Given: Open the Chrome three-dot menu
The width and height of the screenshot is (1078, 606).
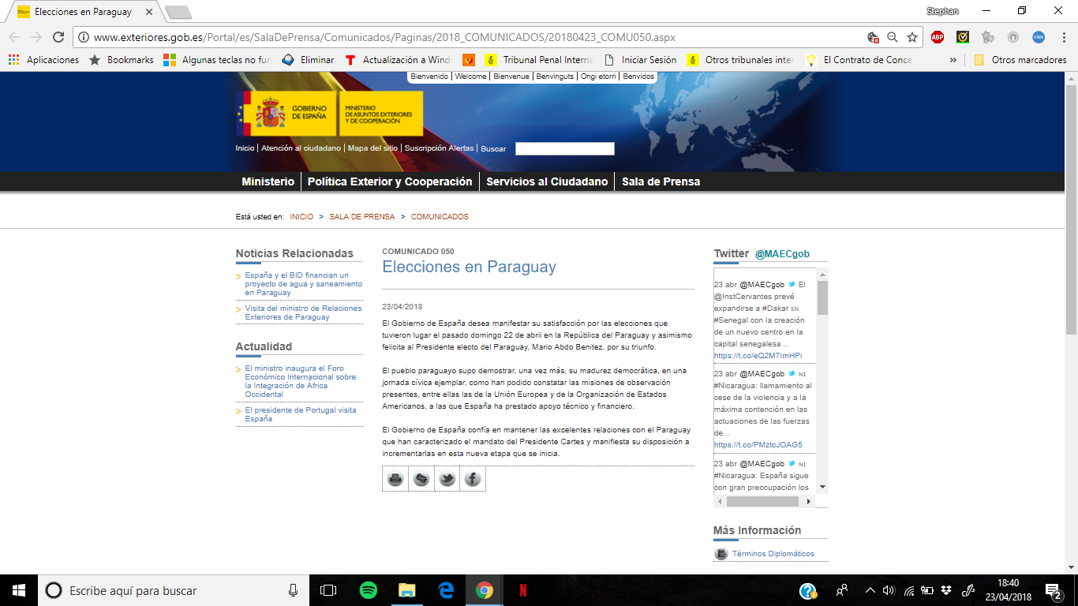Looking at the screenshot, I should point(1063,37).
